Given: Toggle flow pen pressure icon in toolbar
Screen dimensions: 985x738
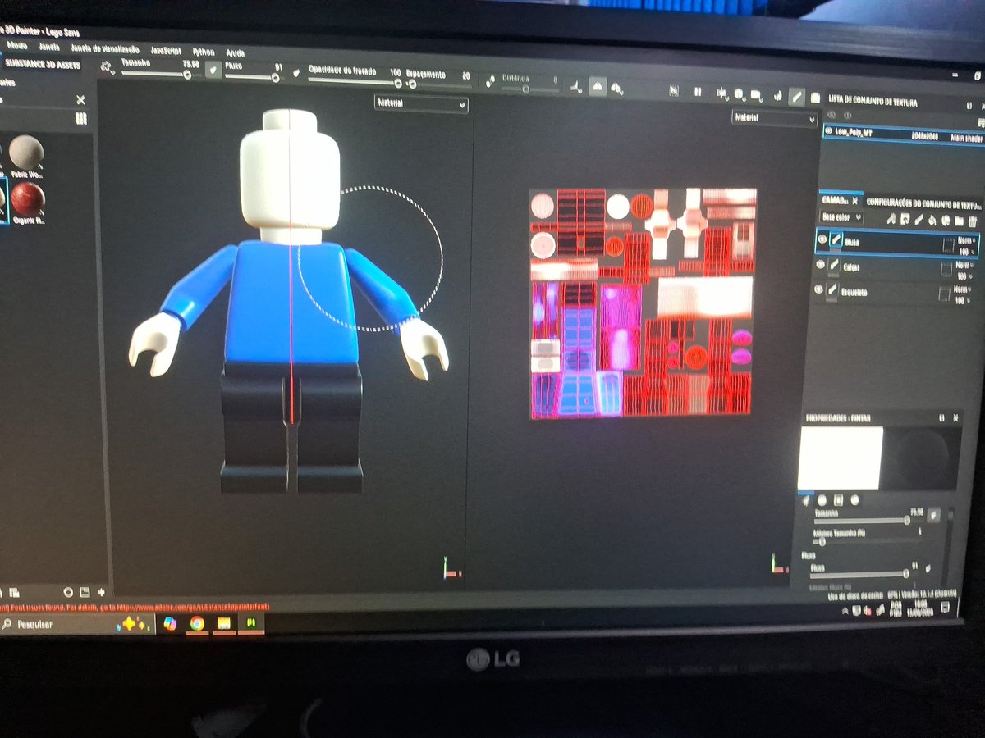Looking at the screenshot, I should pyautogui.click(x=297, y=73).
